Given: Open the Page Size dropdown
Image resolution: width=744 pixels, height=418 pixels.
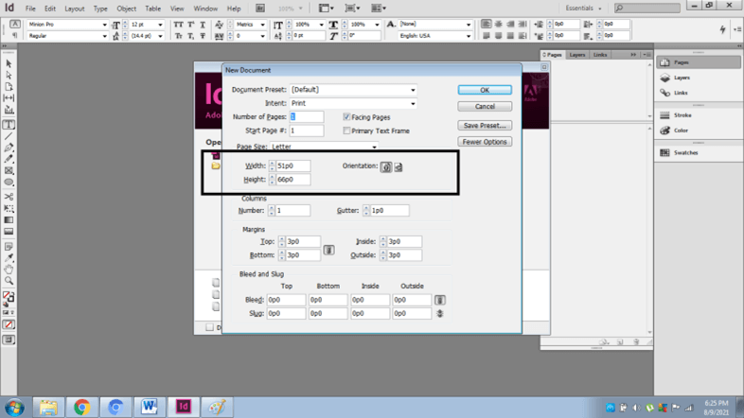Looking at the screenshot, I should click(x=374, y=147).
